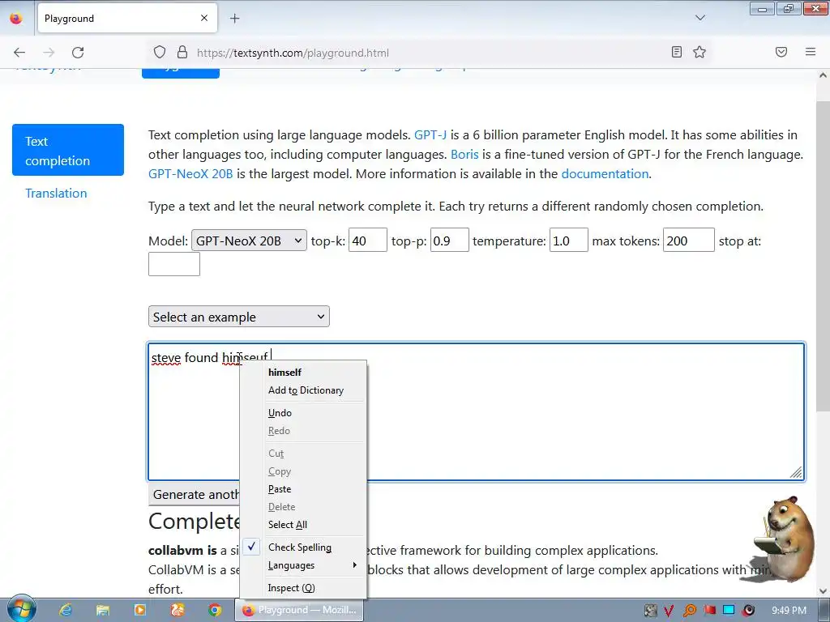Viewport: 830px width, 622px height.
Task: Switch to the Playground browser tab
Action: [127, 19]
